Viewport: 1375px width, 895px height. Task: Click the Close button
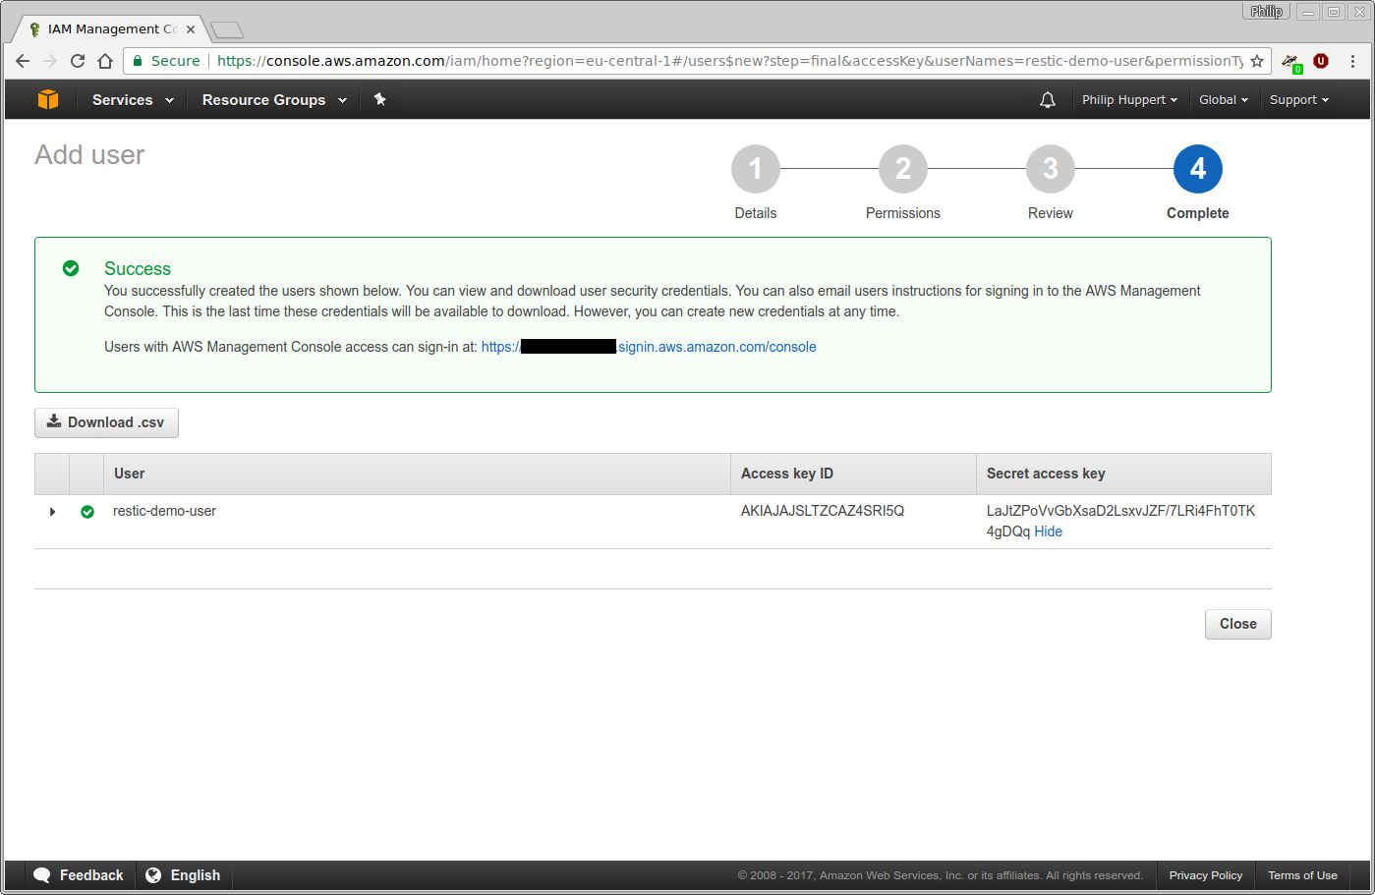1237,624
